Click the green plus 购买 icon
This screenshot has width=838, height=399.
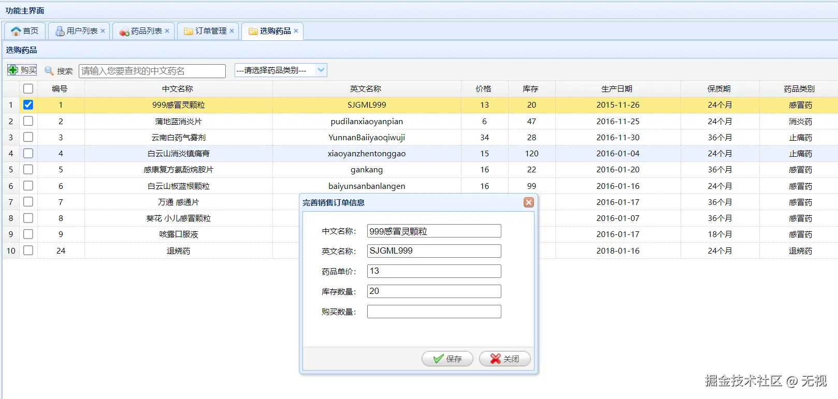(x=13, y=70)
